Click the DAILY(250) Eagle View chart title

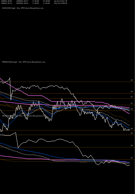click(23, 8)
